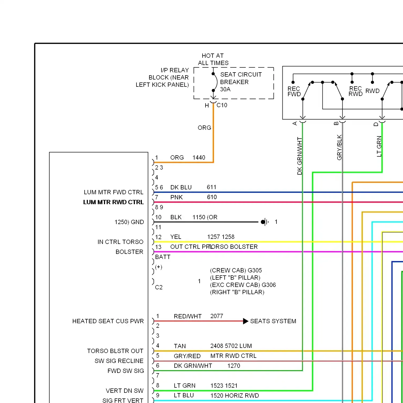Click the bold 'LUM MTR RWD CTRL' module label

pyautogui.click(x=113, y=202)
